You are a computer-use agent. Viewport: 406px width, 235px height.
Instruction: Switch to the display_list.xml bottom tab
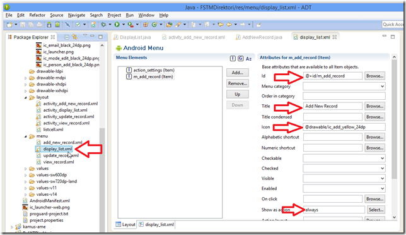156,224
